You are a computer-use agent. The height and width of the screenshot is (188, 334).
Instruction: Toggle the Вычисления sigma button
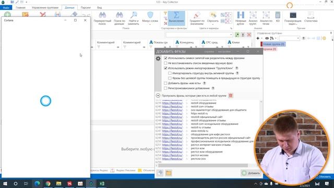pos(176,18)
